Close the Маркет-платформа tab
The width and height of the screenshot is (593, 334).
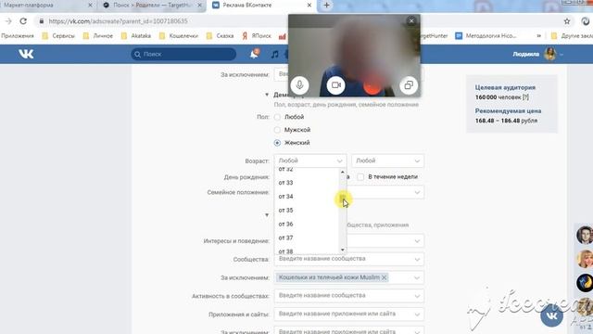click(x=90, y=6)
